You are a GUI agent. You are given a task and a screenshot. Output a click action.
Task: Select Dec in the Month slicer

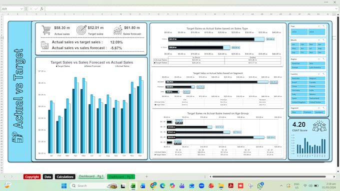click(x=321, y=52)
